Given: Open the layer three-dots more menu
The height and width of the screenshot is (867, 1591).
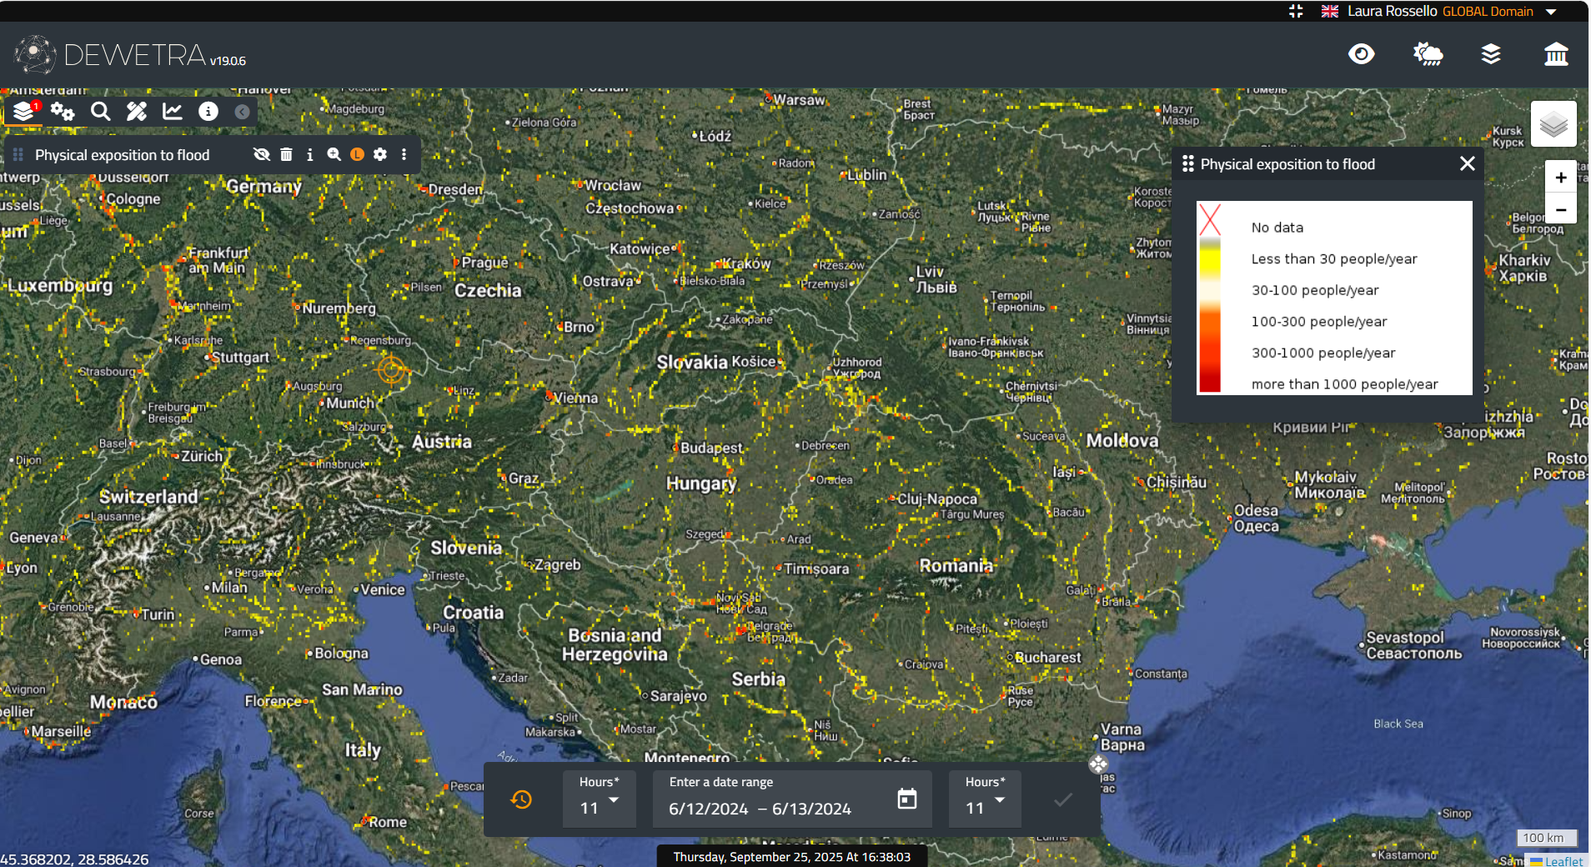Looking at the screenshot, I should 404,155.
